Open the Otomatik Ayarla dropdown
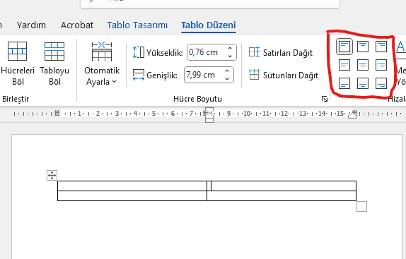This screenshot has width=406, height=259. (x=102, y=64)
